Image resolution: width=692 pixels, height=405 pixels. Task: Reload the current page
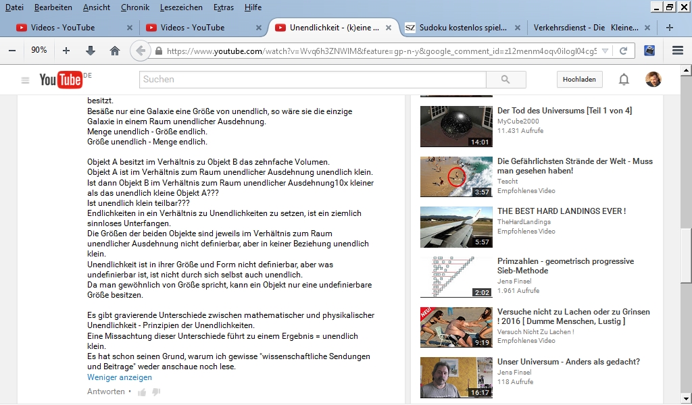(x=623, y=51)
